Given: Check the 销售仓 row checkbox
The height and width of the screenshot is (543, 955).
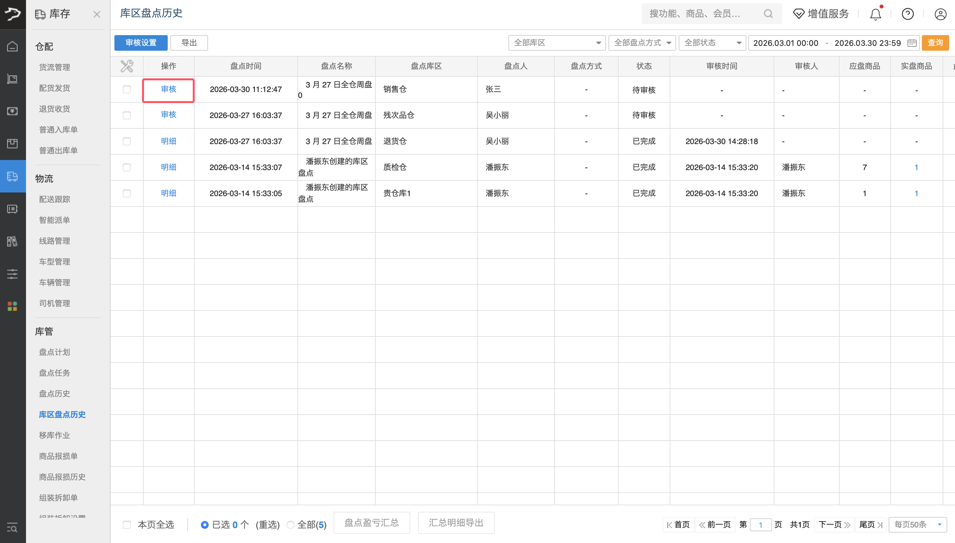Looking at the screenshot, I should point(127,89).
